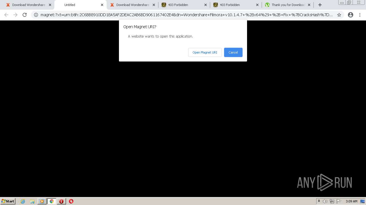The width and height of the screenshot is (366, 205).
Task: Close the first Download Wondershare tab
Action: (50, 5)
